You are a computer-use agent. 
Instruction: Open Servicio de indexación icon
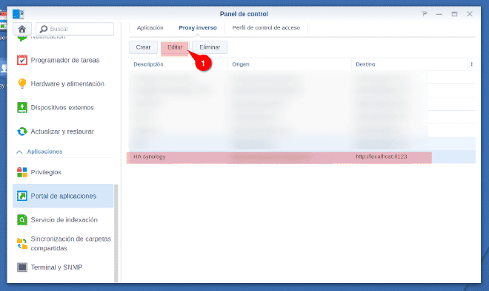[x=21, y=220]
